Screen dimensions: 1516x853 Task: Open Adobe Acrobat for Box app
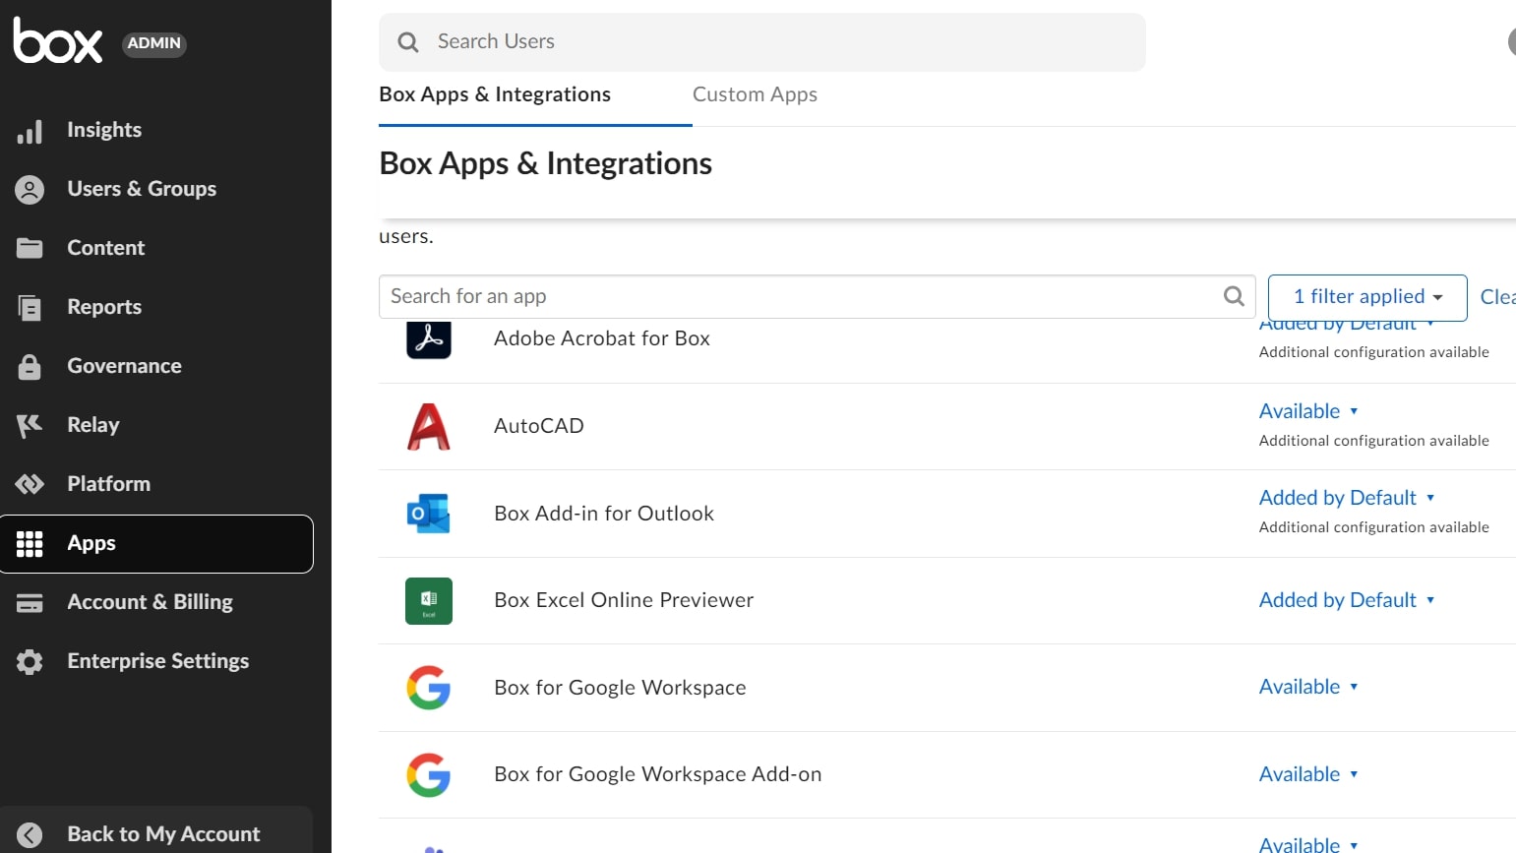coord(601,338)
